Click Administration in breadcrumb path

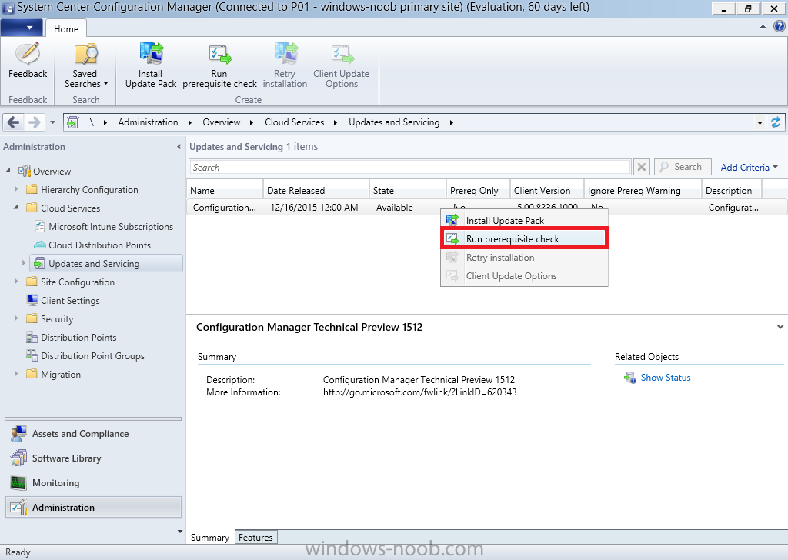148,122
